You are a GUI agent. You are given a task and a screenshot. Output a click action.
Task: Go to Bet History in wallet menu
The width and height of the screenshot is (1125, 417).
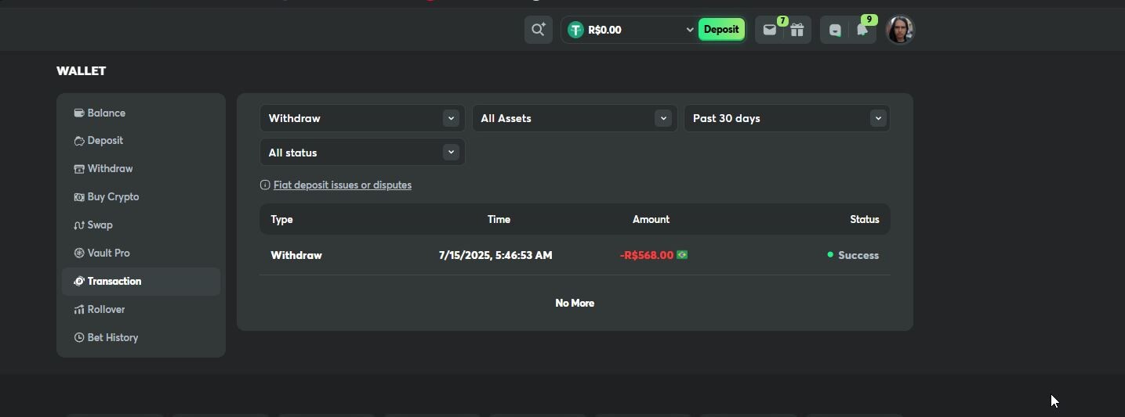[x=141, y=338]
